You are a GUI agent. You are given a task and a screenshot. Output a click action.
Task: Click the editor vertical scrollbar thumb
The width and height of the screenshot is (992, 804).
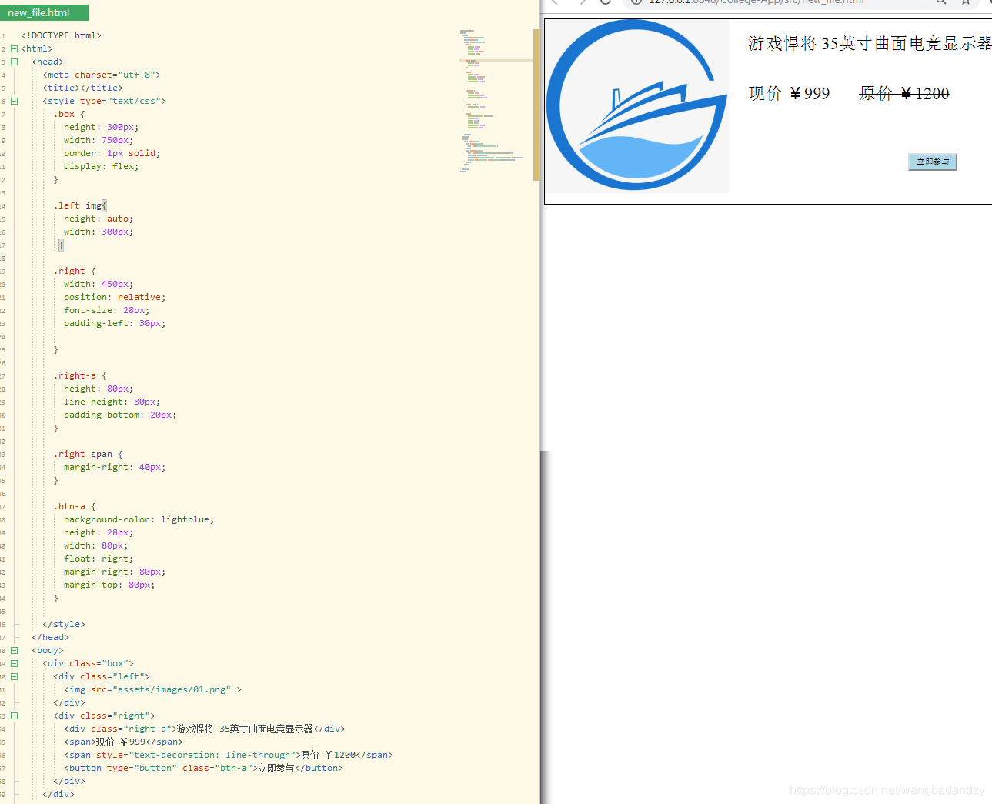536,105
